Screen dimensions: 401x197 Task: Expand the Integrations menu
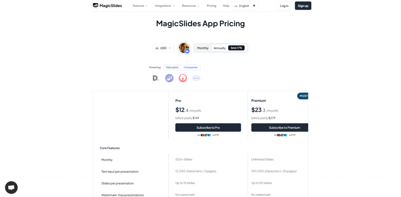tap(165, 6)
